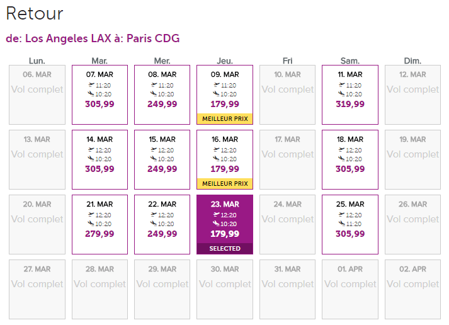
Task: Click the Selected label on 23 Mar
Action: [225, 249]
